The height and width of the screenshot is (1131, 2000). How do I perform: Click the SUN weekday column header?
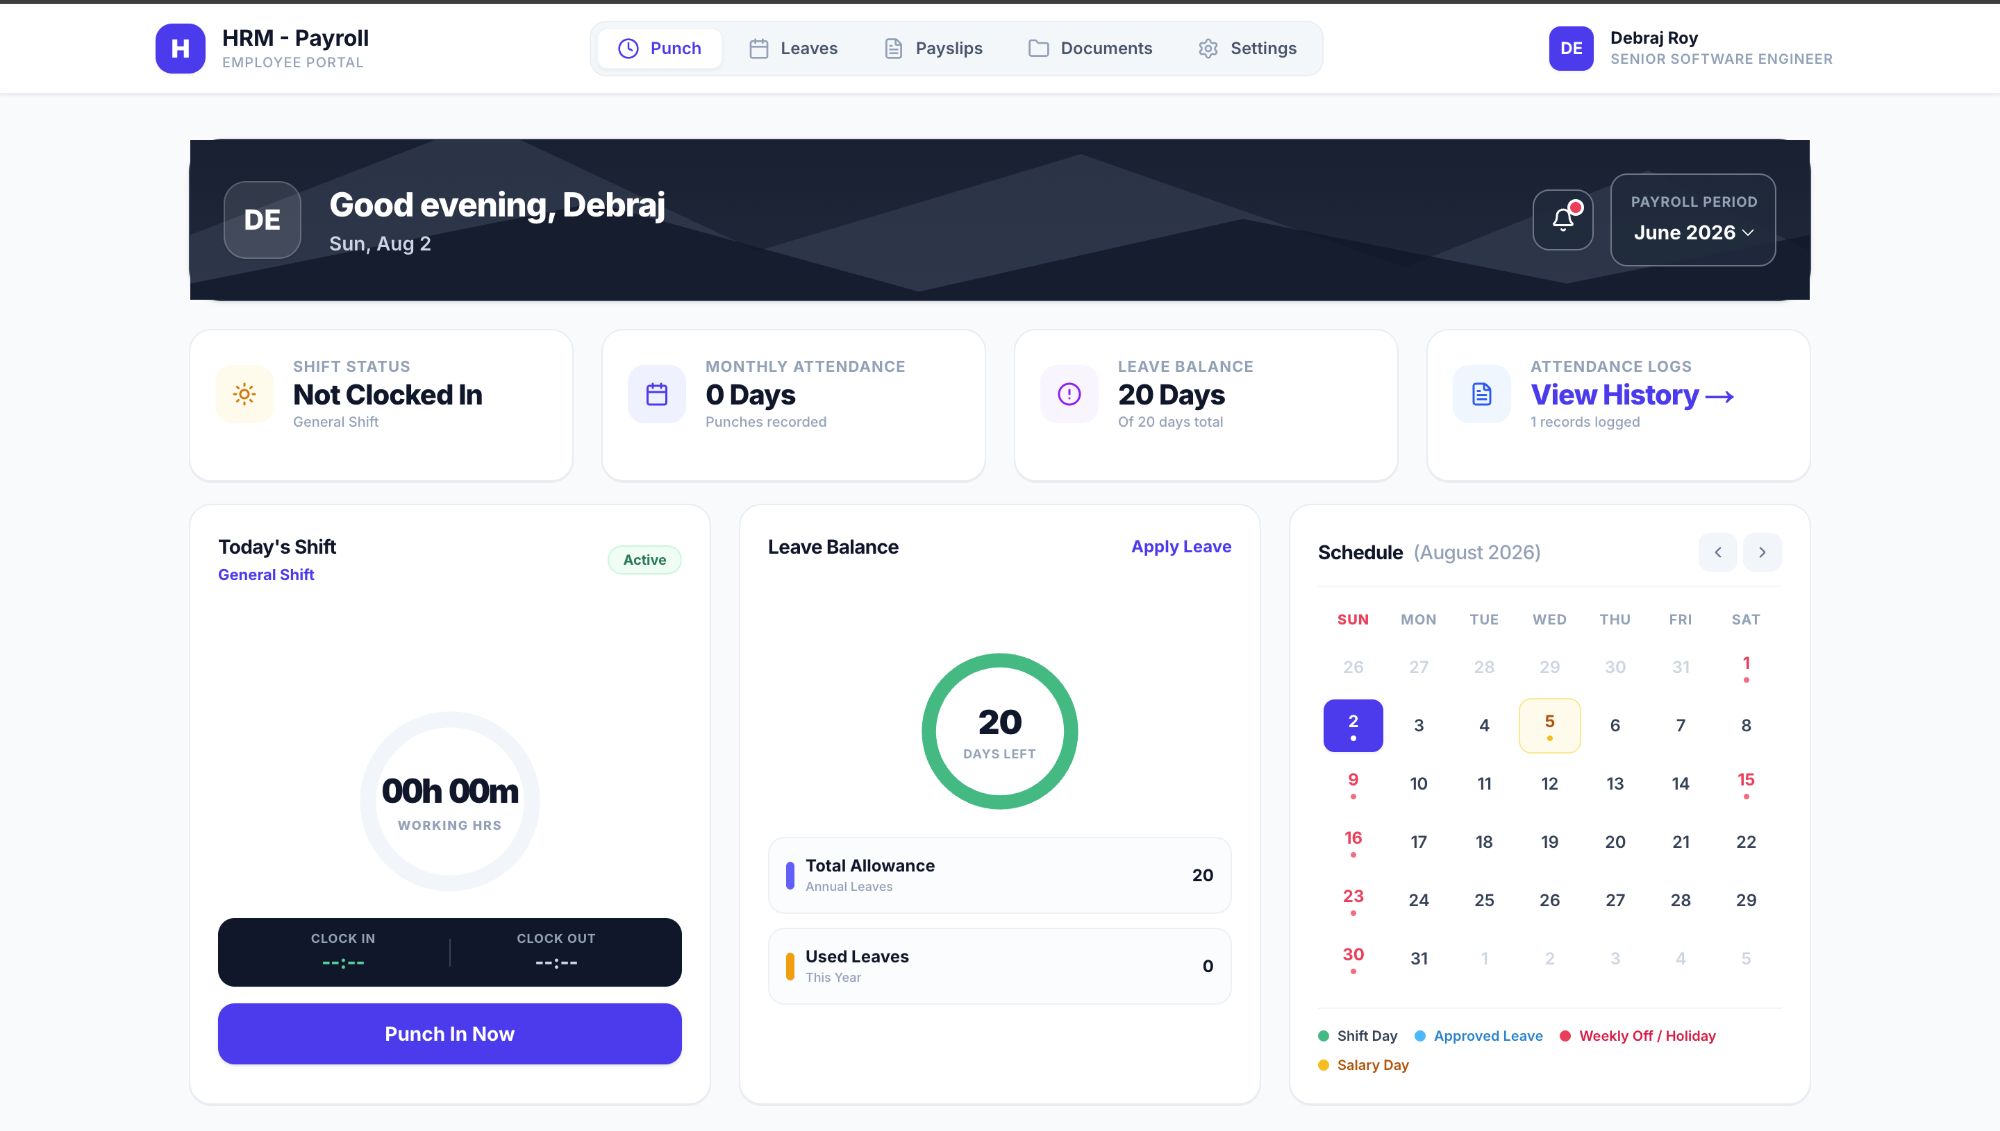[1353, 620]
